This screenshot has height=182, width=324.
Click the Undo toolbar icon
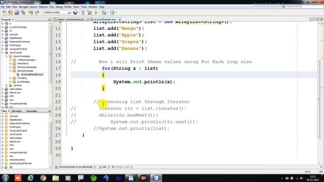click(x=31, y=13)
